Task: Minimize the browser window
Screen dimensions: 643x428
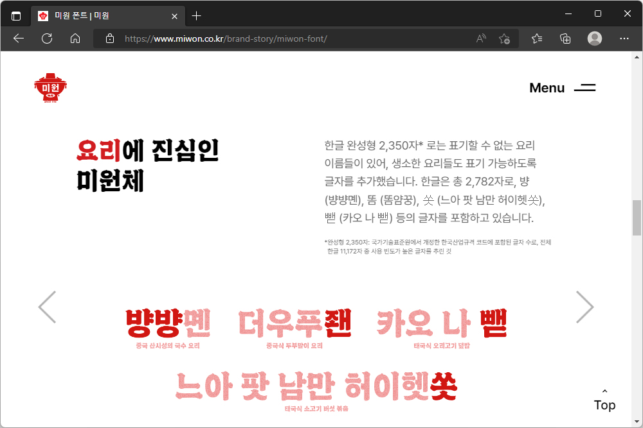Action: click(x=568, y=13)
